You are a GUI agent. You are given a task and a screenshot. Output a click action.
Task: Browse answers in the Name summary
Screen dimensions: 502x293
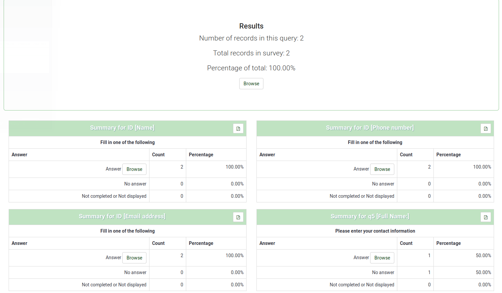pyautogui.click(x=134, y=169)
